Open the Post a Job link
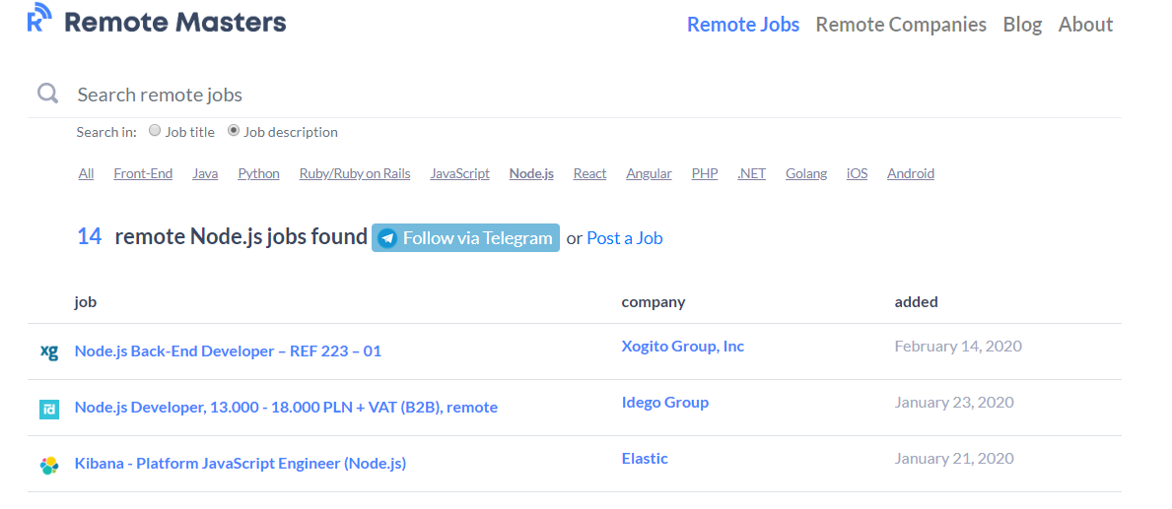 pos(624,238)
